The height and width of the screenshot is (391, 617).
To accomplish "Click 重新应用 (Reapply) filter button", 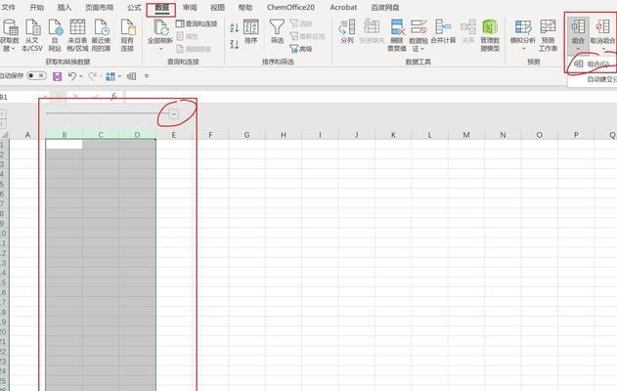I will [x=307, y=36].
